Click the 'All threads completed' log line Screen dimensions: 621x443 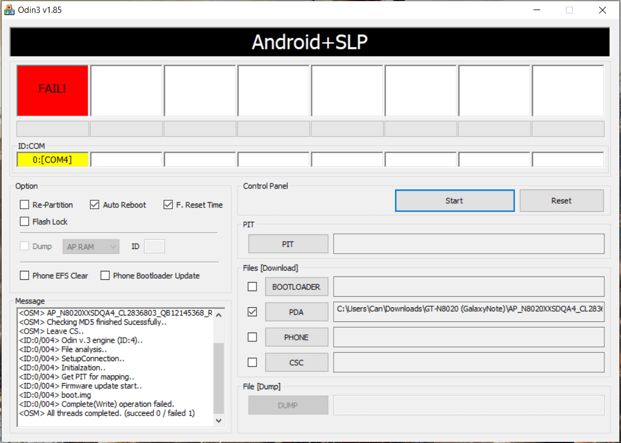[107, 413]
